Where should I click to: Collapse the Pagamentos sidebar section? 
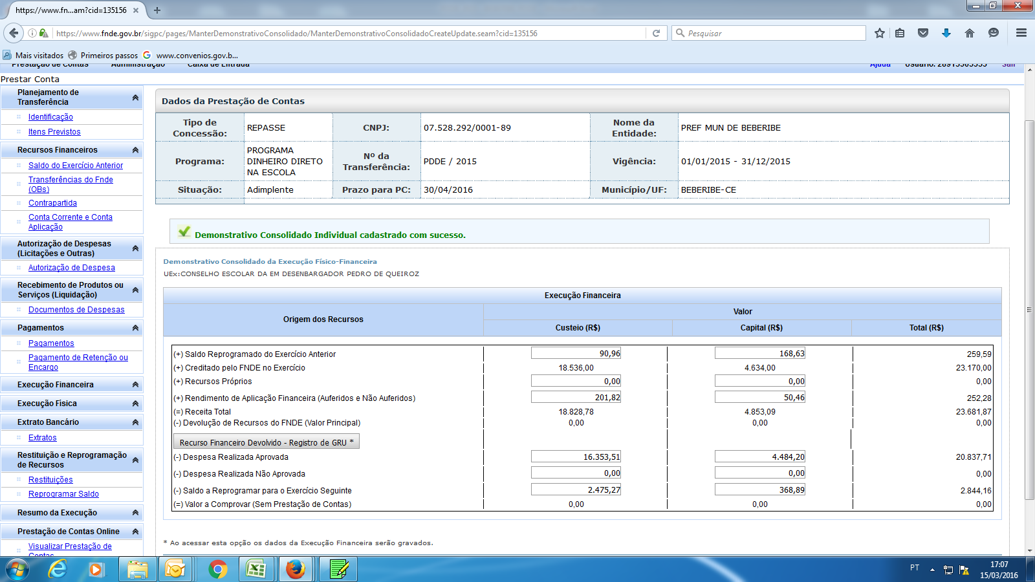point(135,328)
